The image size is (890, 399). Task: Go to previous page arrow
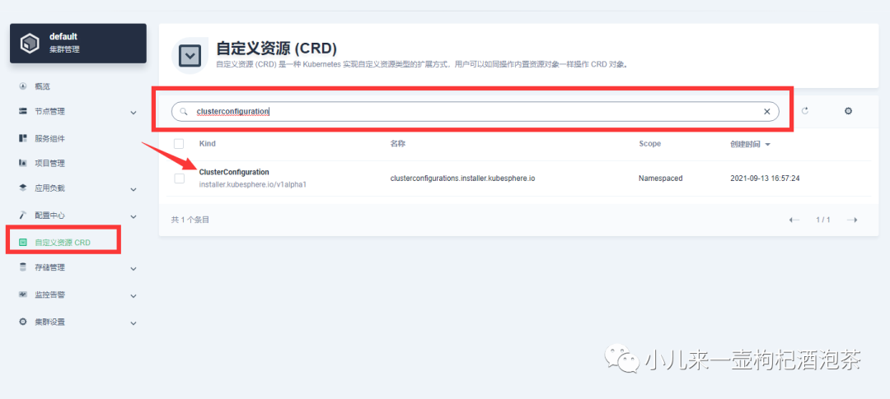point(794,220)
